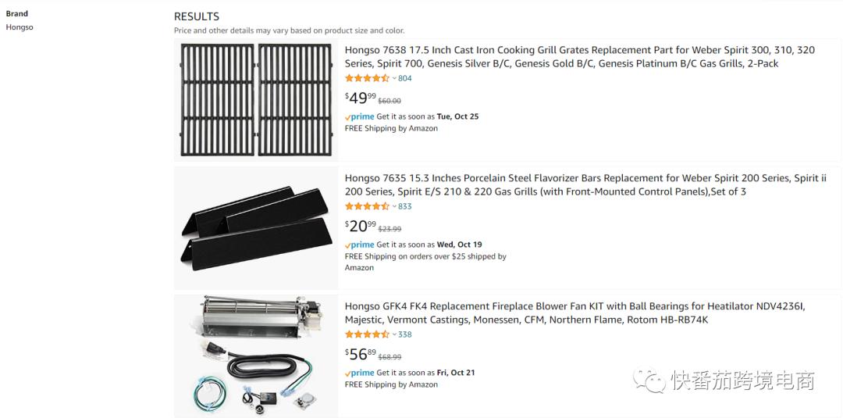
Task: Open the Hongso 7638 grill grates title
Action: click(x=579, y=56)
